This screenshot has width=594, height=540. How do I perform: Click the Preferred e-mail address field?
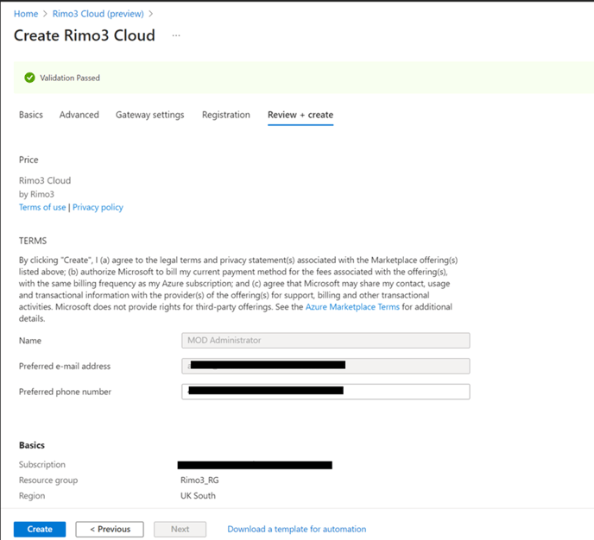pyautogui.click(x=325, y=366)
